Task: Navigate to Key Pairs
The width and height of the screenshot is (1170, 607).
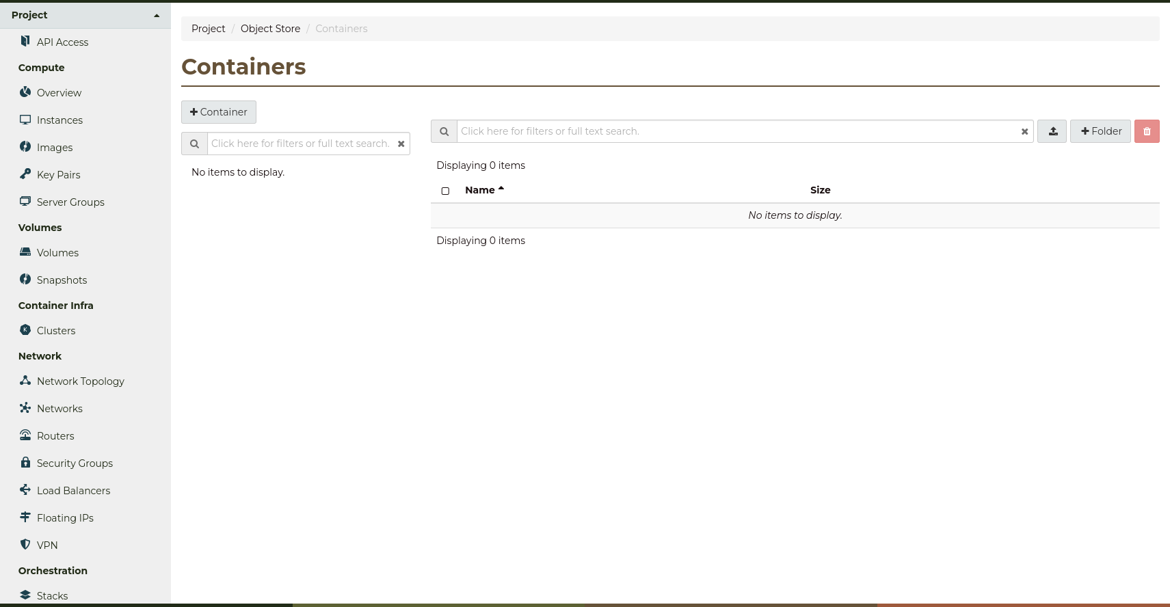Action: point(58,175)
